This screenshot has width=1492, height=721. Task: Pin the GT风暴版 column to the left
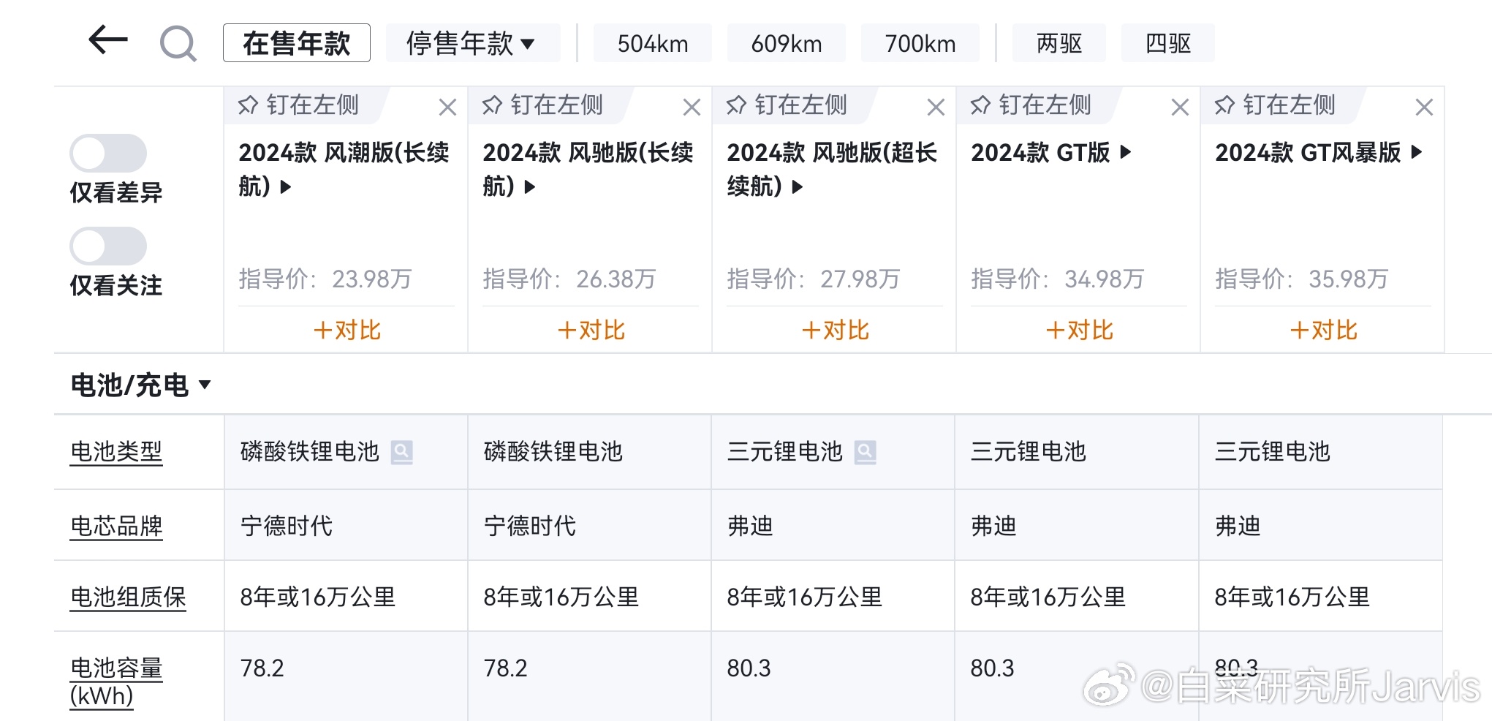tap(1276, 105)
